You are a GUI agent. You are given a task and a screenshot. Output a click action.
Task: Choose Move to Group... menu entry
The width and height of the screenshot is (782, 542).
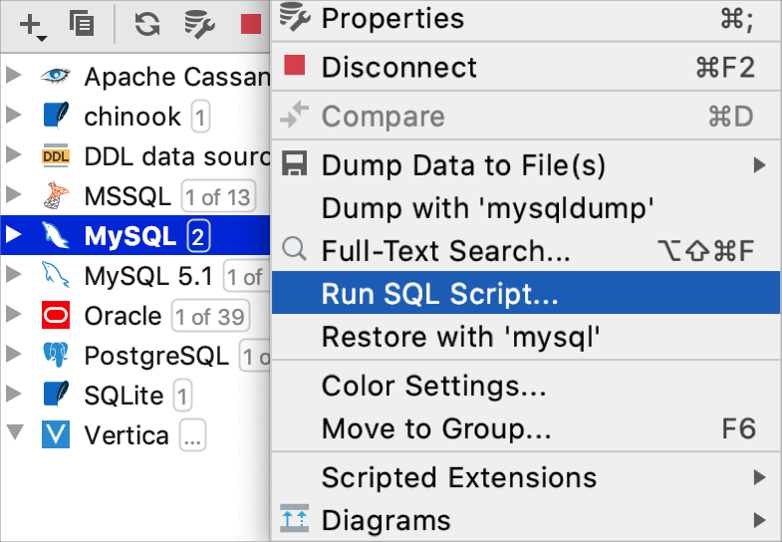pos(526,428)
